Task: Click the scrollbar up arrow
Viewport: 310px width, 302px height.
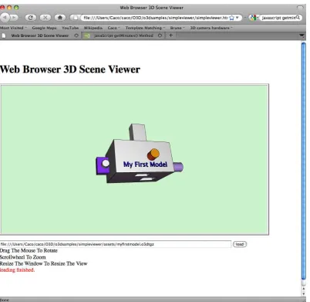Action: pos(304,289)
